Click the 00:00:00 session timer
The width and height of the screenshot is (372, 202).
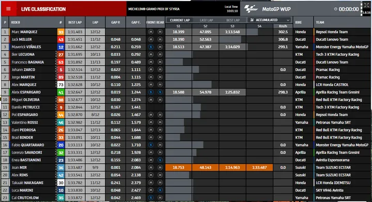pos(349,9)
